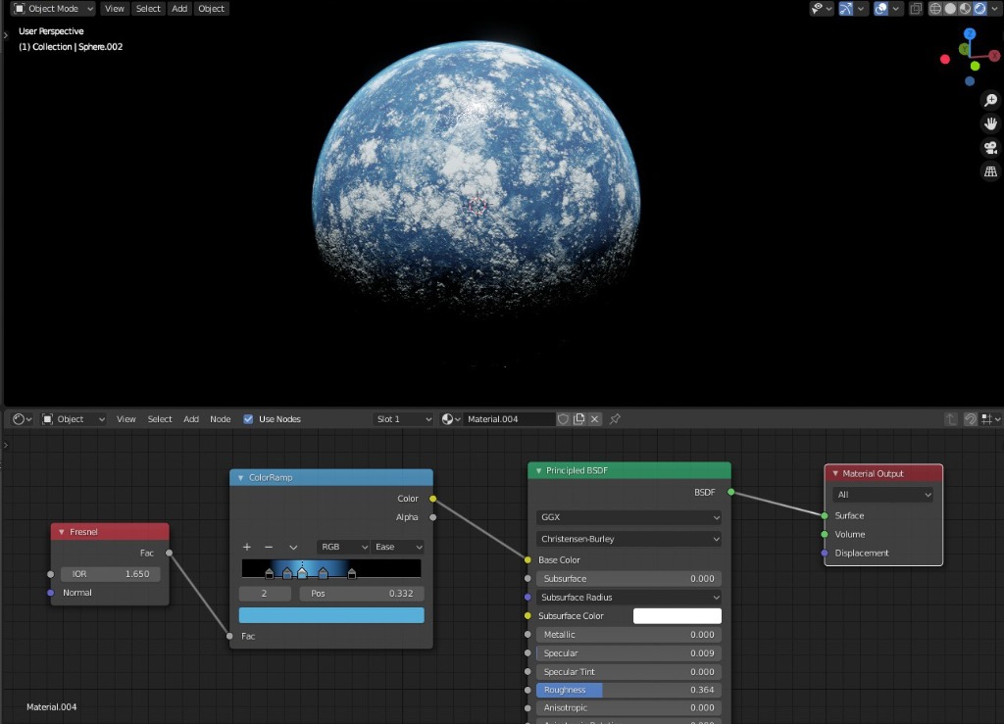Remove color stop with minus button
The width and height of the screenshot is (1004, 724).
click(x=269, y=547)
